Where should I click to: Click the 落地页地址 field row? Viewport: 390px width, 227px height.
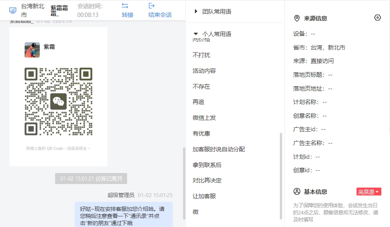312,88
